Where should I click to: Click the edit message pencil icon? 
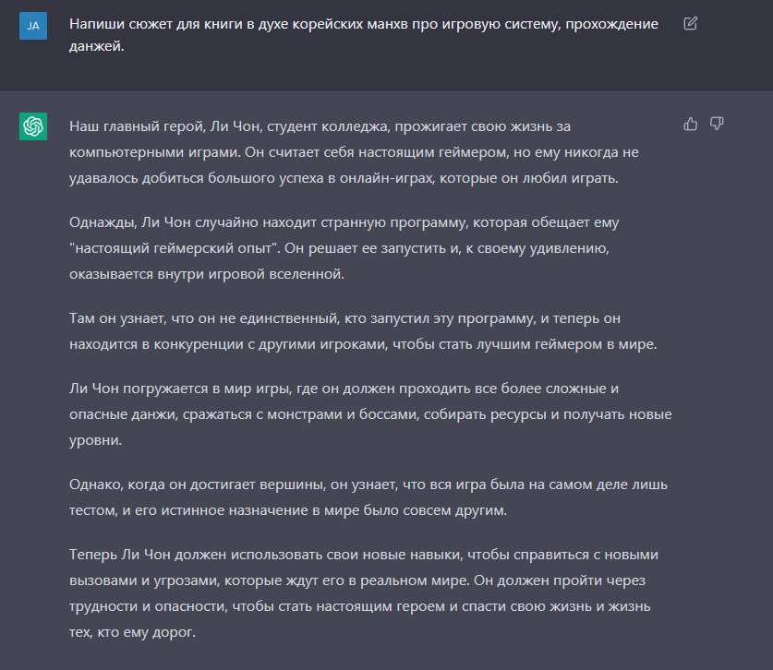tap(690, 24)
